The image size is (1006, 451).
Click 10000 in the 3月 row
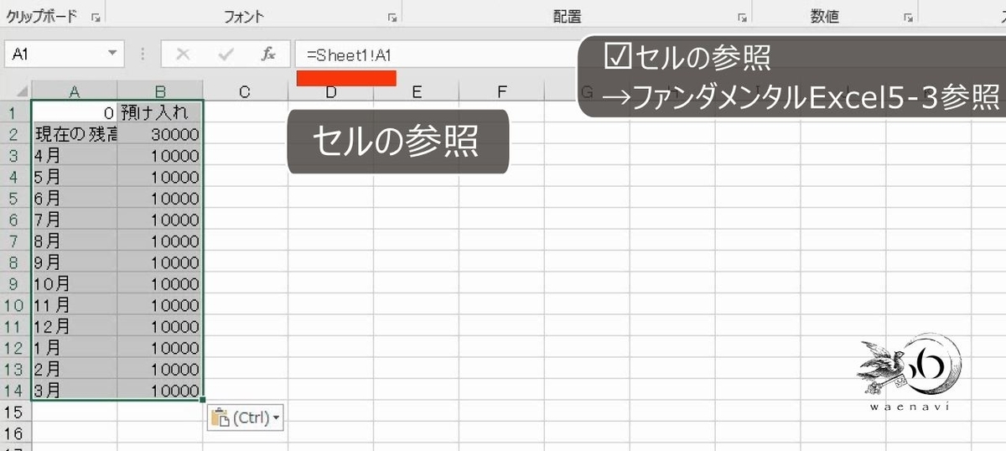[160, 390]
